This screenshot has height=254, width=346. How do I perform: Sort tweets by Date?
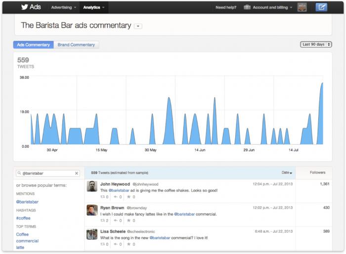pyautogui.click(x=287, y=172)
